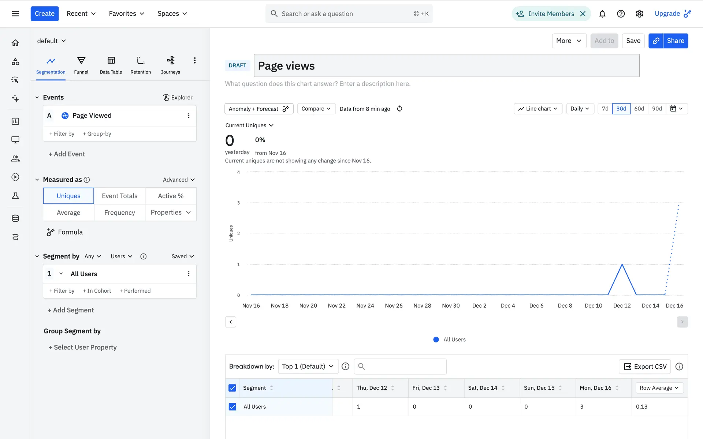Select the Event Totals measure
Viewport: 703px width, 439px height.
coord(119,196)
